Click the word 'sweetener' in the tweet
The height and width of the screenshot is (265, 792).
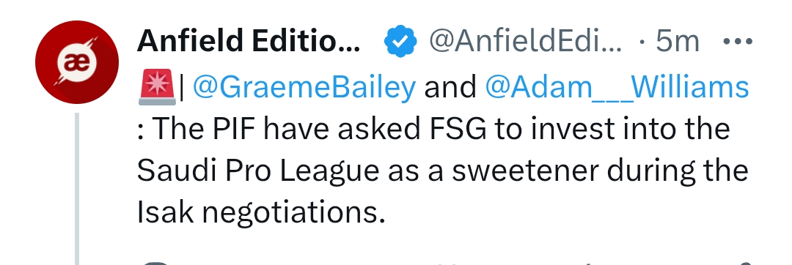[x=525, y=171]
